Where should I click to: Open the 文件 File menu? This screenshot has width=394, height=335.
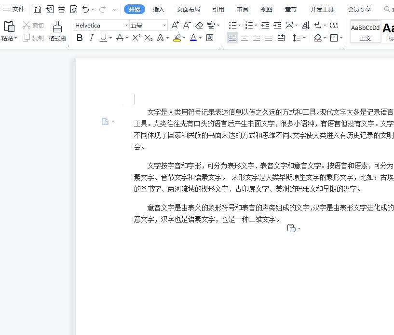coord(14,9)
